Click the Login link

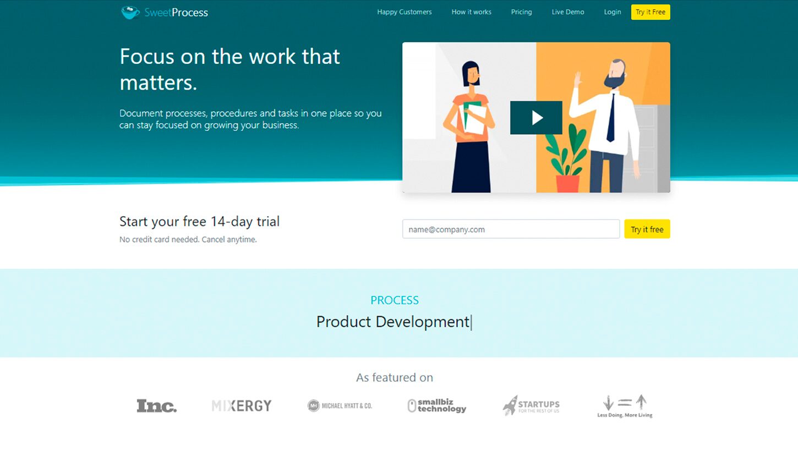612,12
